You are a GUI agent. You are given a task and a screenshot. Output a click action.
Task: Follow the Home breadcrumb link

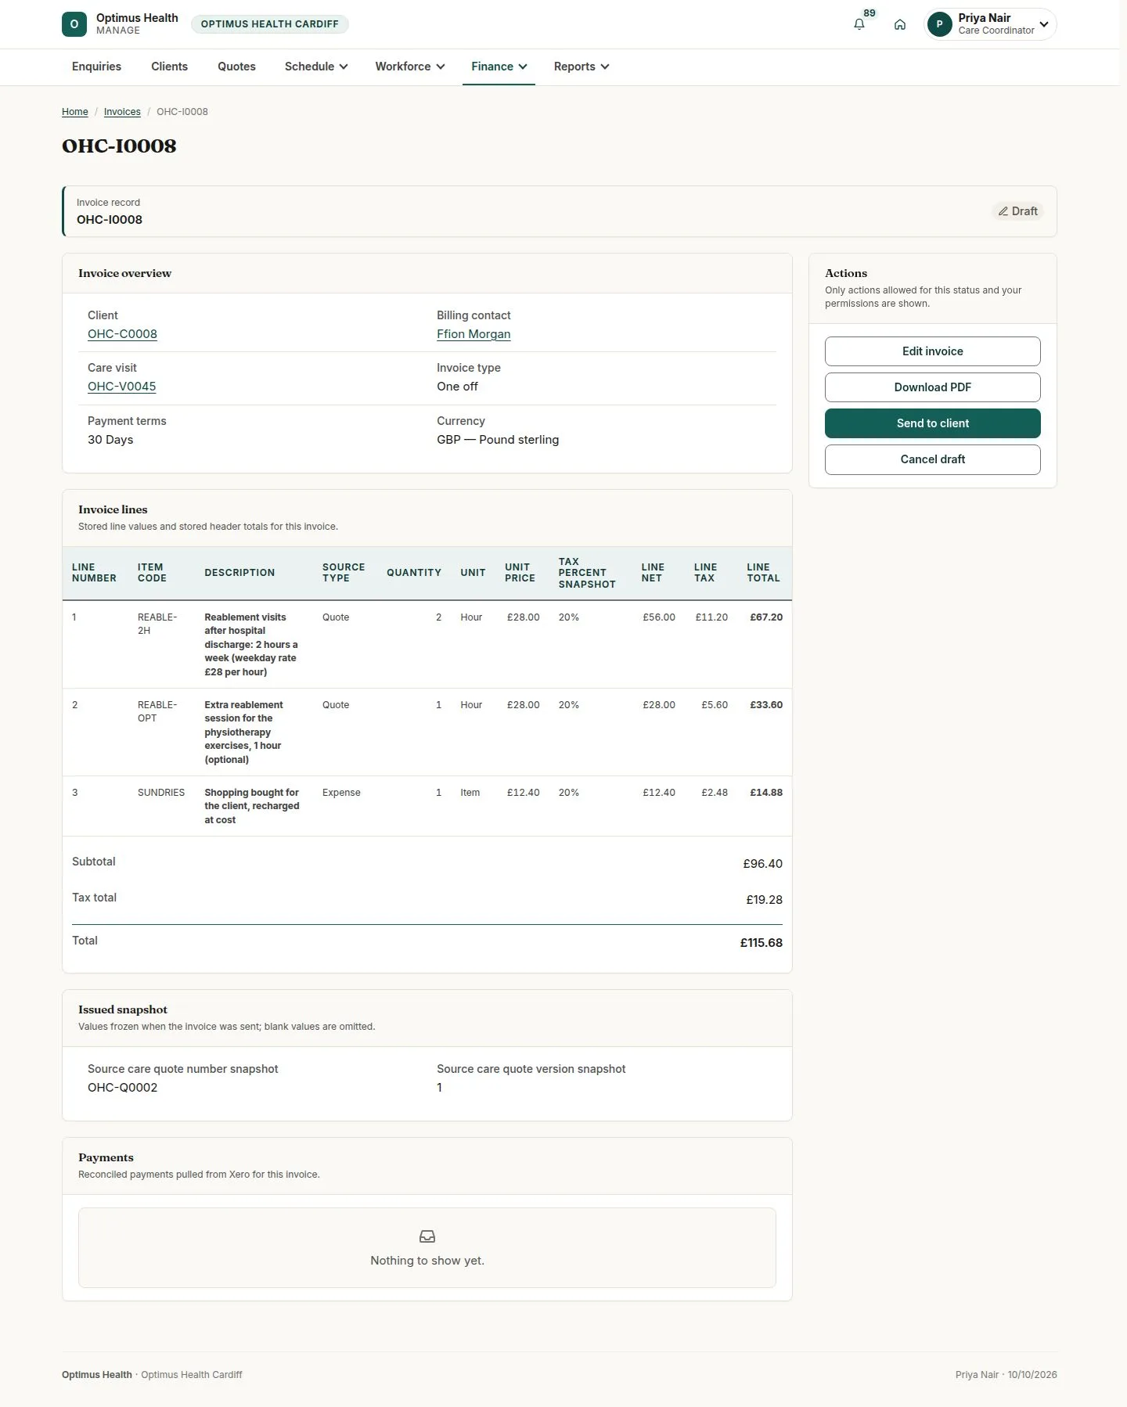pos(75,112)
